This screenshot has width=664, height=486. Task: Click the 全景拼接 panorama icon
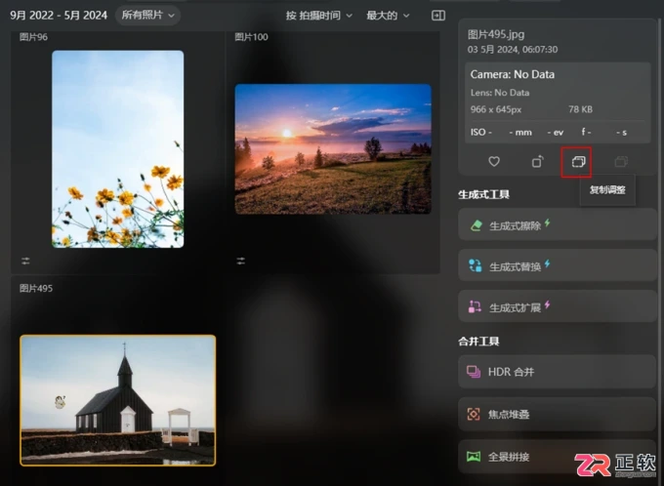pyautogui.click(x=474, y=457)
